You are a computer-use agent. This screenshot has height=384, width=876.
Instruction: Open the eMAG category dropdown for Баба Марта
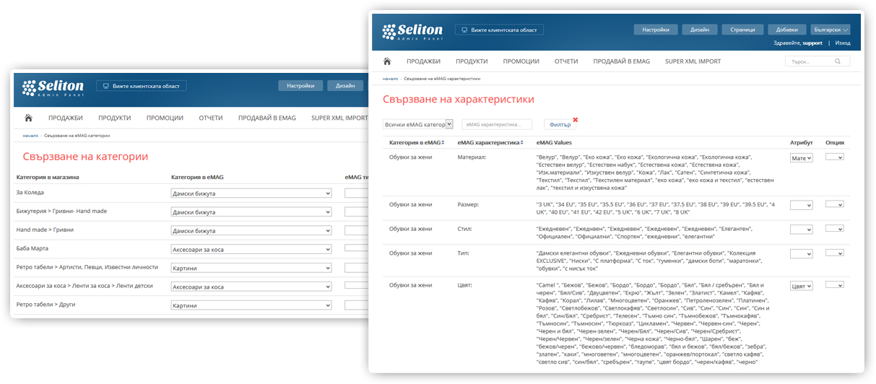pyautogui.click(x=251, y=250)
